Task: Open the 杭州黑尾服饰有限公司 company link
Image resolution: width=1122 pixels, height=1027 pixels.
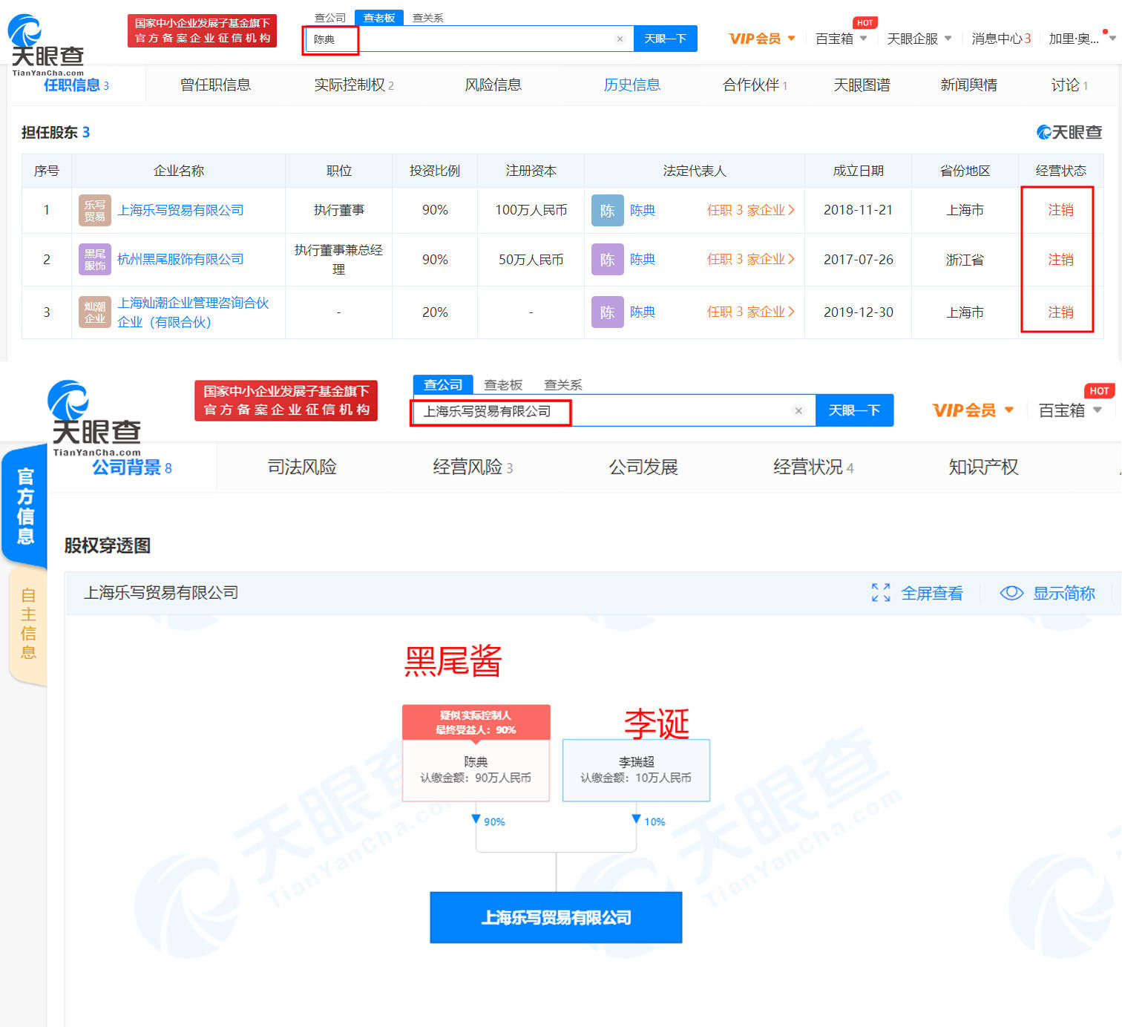Action: [180, 259]
